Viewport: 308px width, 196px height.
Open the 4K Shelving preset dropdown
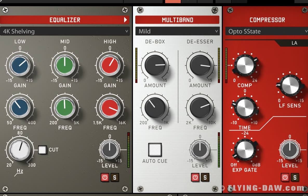coord(65,31)
